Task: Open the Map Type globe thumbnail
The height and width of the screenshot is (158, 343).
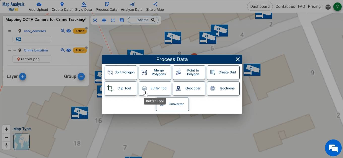Action: coord(21,142)
